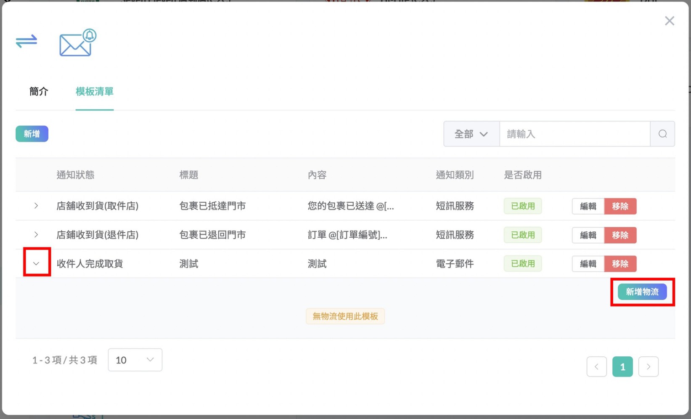Go to next page arrow
Viewport: 691px width, 419px height.
pyautogui.click(x=648, y=366)
